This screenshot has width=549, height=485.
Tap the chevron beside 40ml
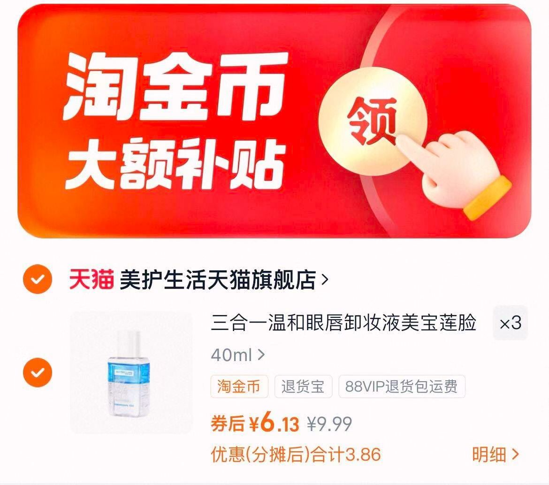(x=261, y=355)
